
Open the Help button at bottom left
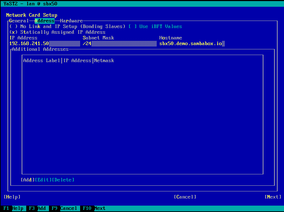coord(12,197)
